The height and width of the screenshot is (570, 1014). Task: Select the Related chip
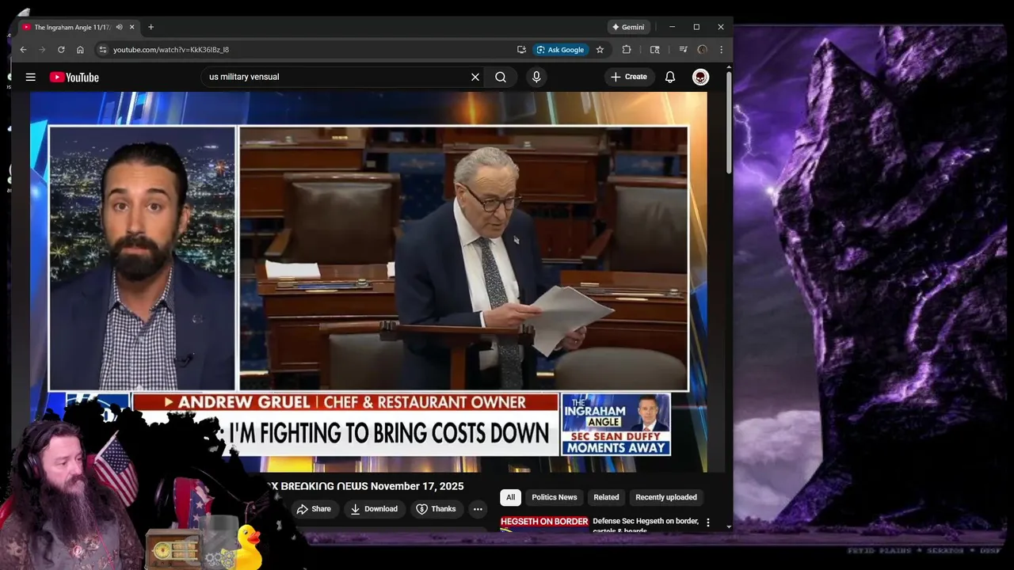pos(606,497)
